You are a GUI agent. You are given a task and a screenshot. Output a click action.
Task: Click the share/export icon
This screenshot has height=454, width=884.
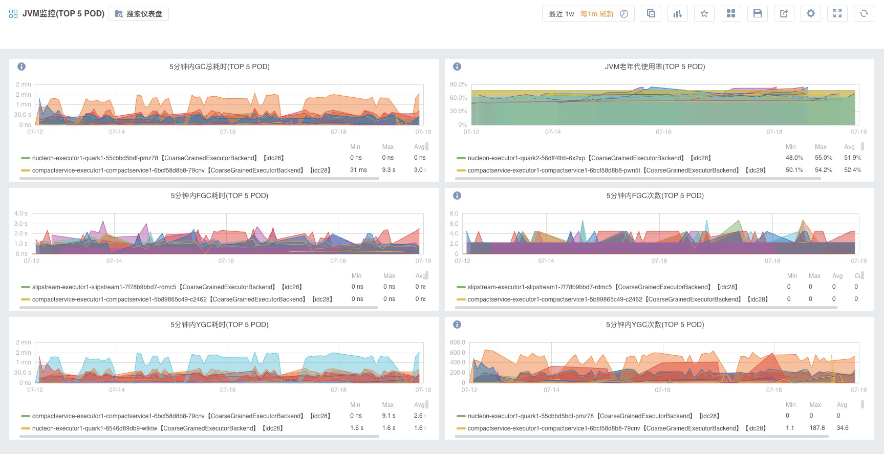[784, 14]
